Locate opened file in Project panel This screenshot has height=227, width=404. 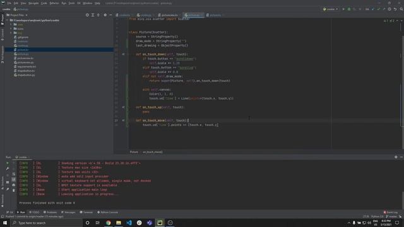point(87,15)
